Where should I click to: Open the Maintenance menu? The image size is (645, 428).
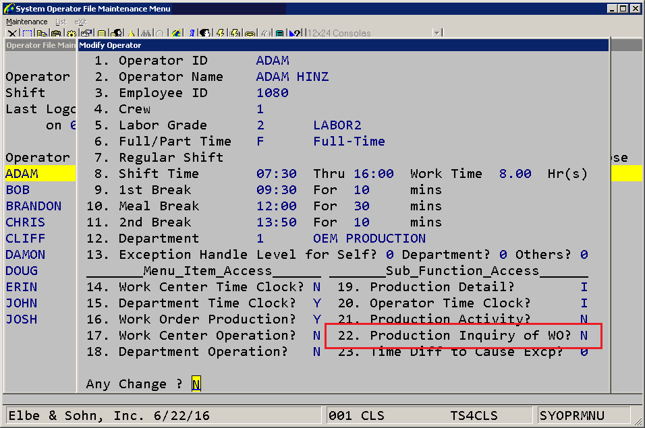coord(27,22)
